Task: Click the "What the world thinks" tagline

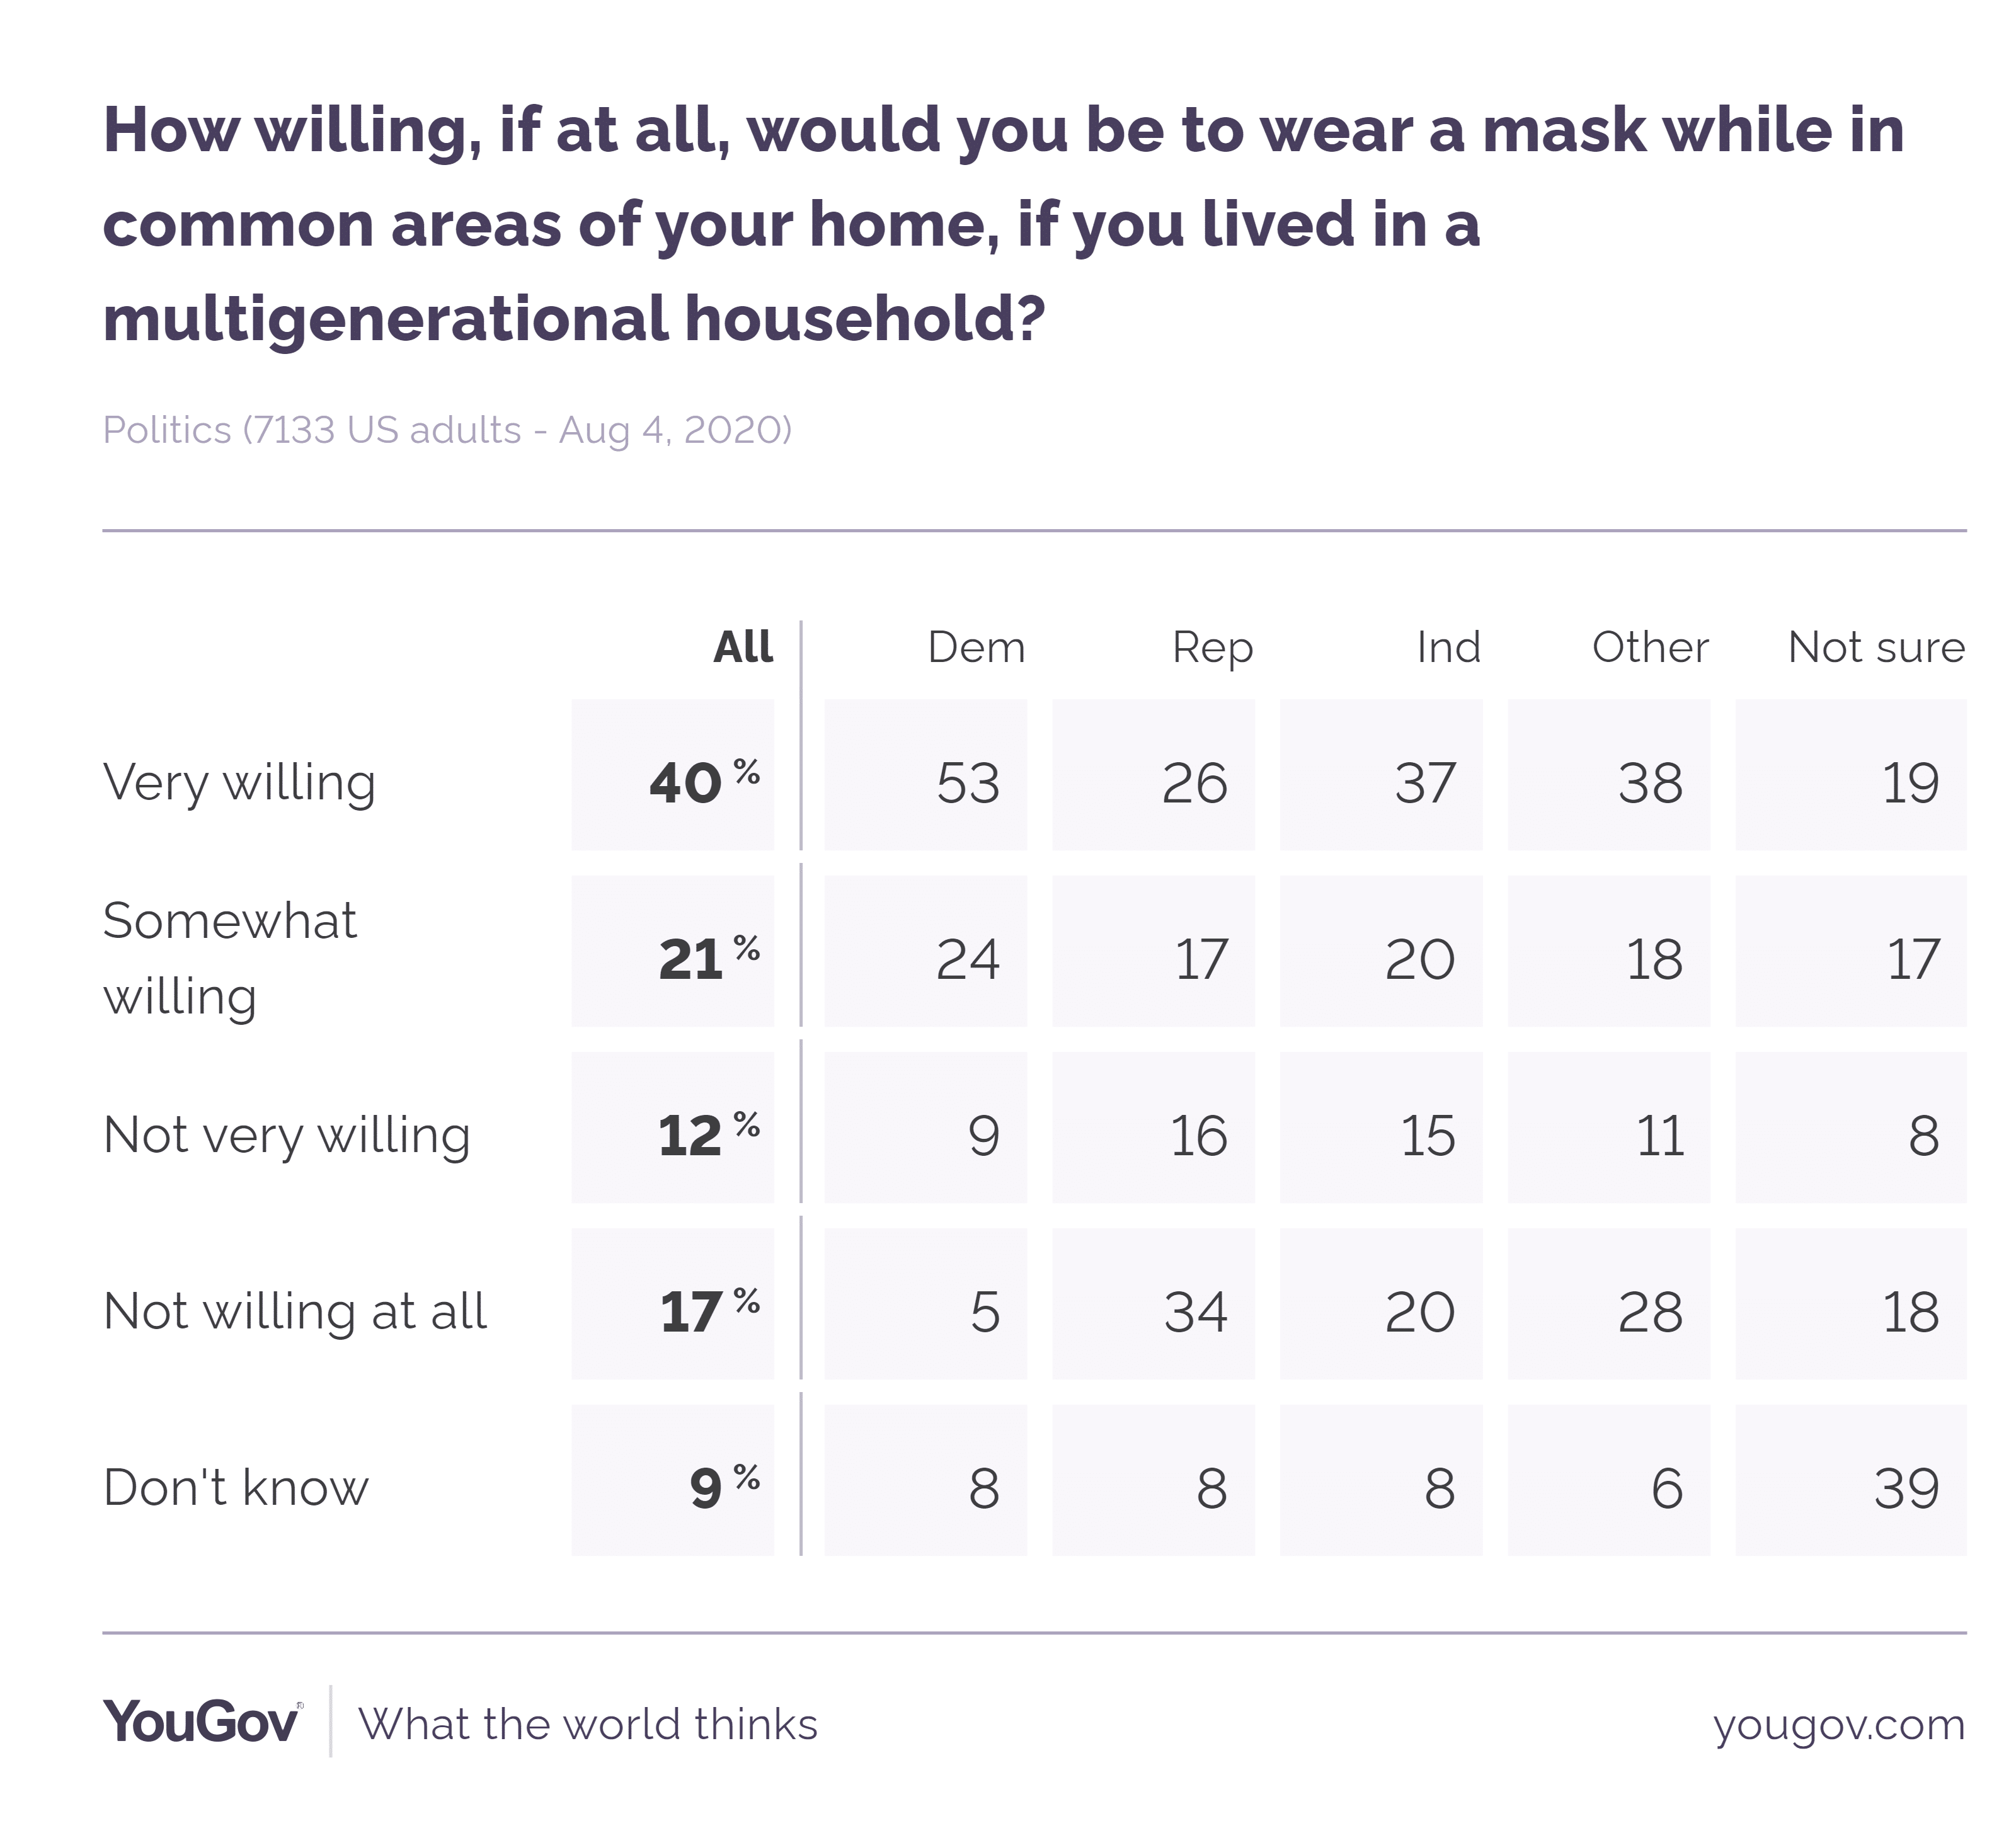Action: click(588, 1725)
